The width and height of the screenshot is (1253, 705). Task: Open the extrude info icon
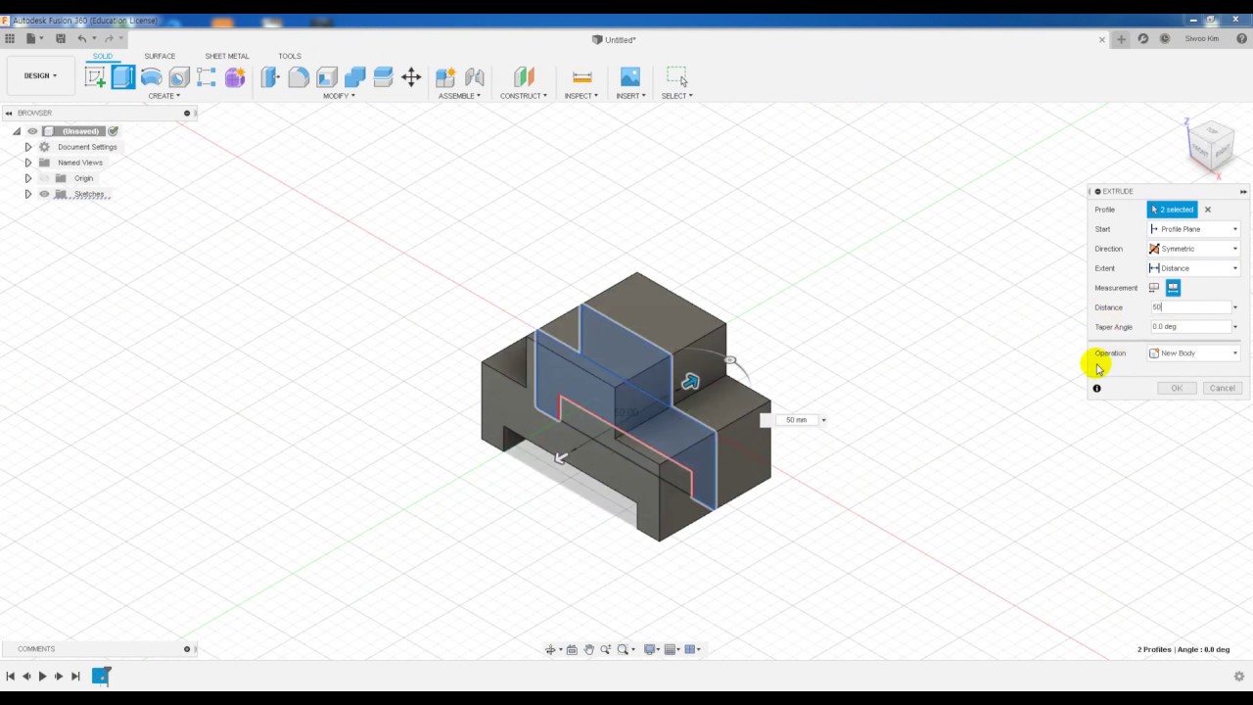(x=1096, y=389)
